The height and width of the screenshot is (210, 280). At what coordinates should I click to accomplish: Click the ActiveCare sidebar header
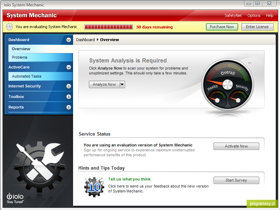(39, 67)
